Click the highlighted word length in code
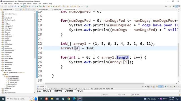The image size is (181, 101). (123, 57)
